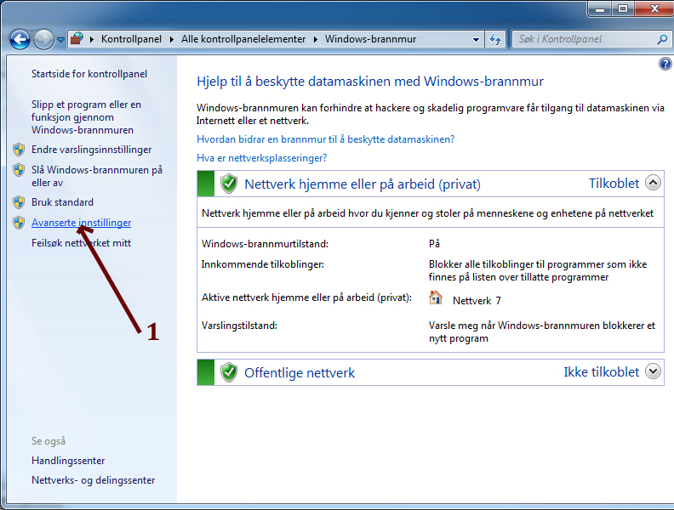Expand the arrow after Kontrollpanel breadcrumb
Screen dimensions: 674x510
[x=172, y=39]
